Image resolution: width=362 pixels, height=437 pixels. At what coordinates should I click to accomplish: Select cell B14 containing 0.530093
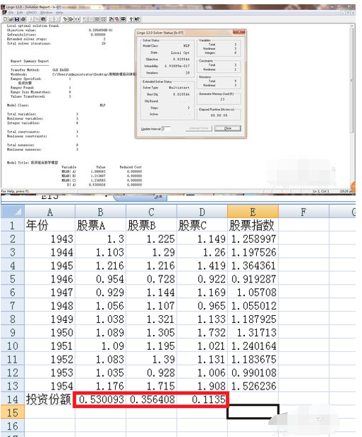click(101, 399)
